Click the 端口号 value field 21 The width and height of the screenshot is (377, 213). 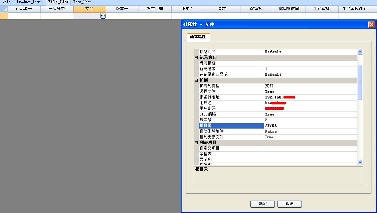[x=310, y=120]
